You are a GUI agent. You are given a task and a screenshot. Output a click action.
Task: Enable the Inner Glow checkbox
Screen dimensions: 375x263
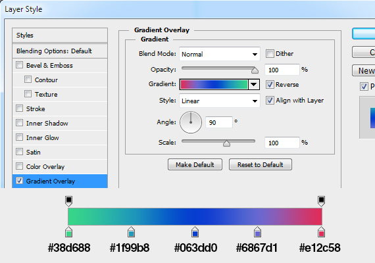[x=19, y=137]
